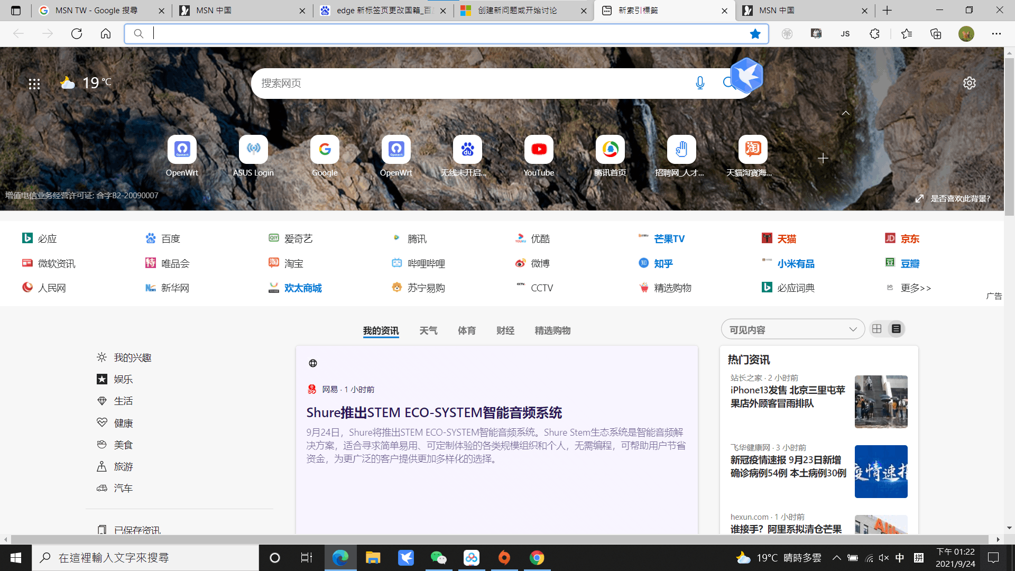Viewport: 1015px width, 571px height.
Task: Add a new quick link site
Action: pos(823,158)
